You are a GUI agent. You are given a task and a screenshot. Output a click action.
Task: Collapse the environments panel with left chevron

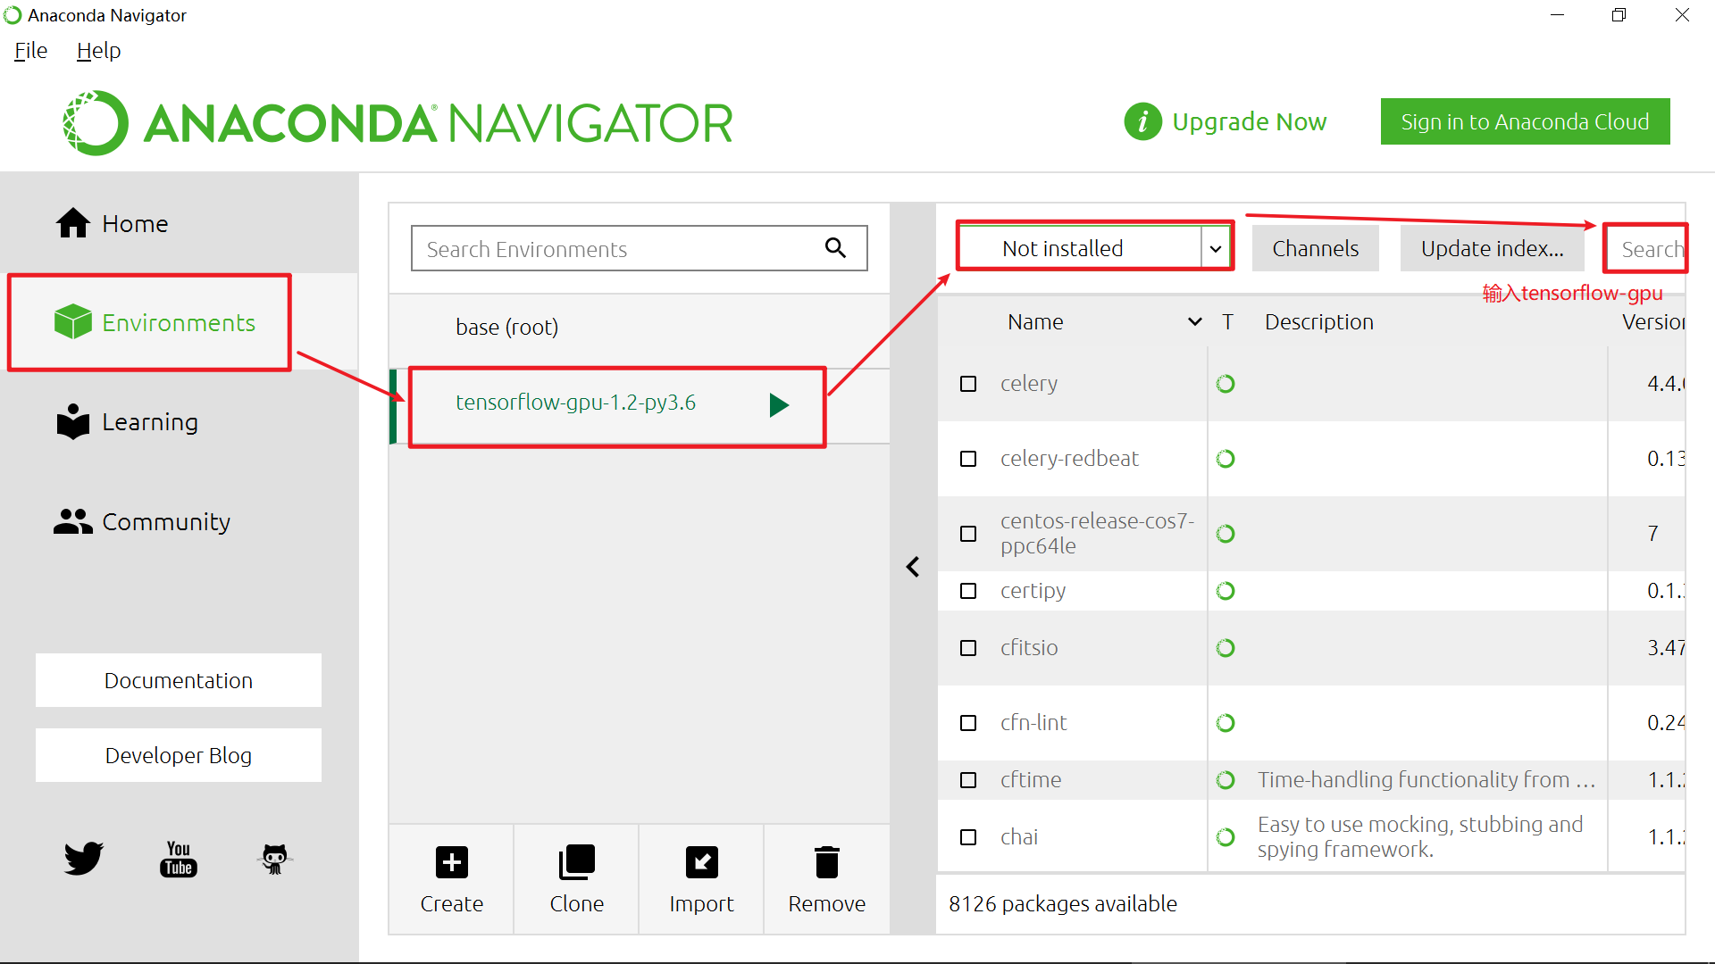tap(913, 567)
